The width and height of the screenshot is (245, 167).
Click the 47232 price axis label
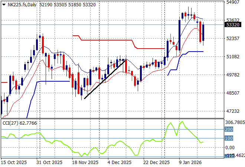click(232, 111)
